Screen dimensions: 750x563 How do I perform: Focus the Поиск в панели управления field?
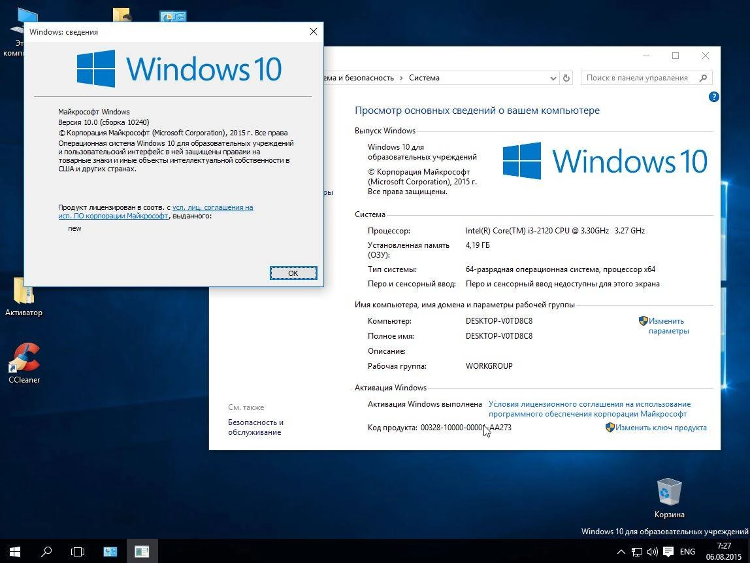[646, 78]
